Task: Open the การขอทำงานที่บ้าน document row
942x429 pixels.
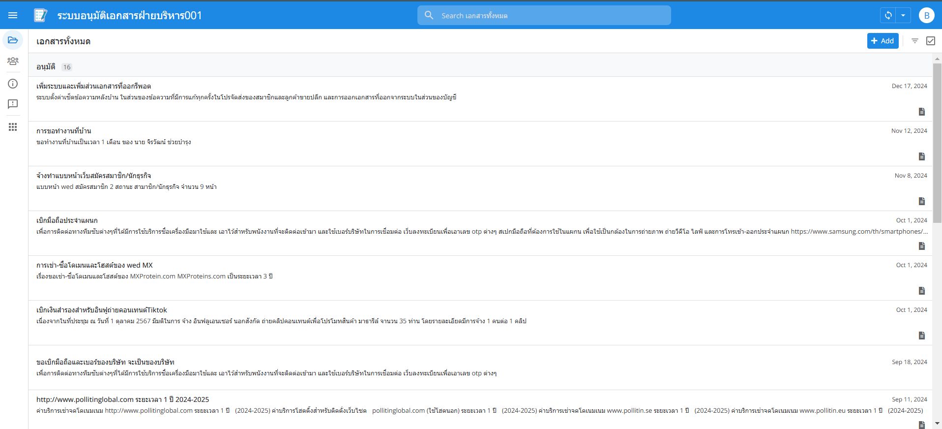Action: (x=63, y=131)
